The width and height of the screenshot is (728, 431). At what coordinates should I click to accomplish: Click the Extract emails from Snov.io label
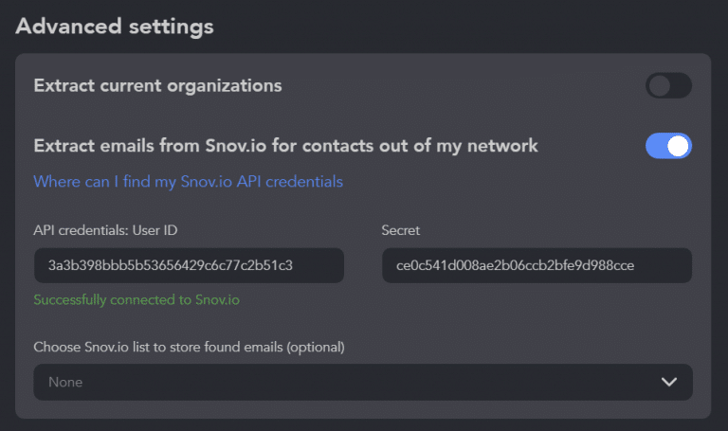click(x=285, y=146)
